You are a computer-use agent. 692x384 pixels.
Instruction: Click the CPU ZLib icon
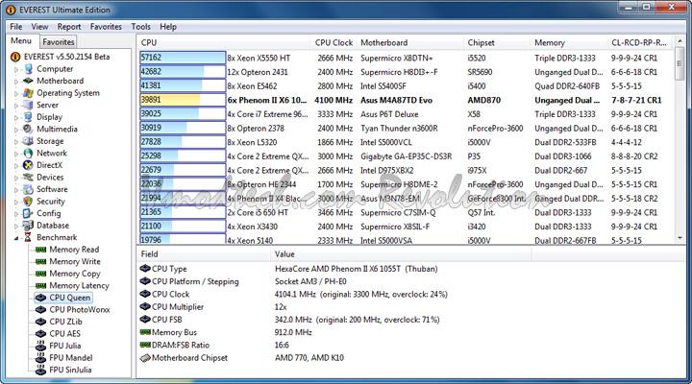41,322
